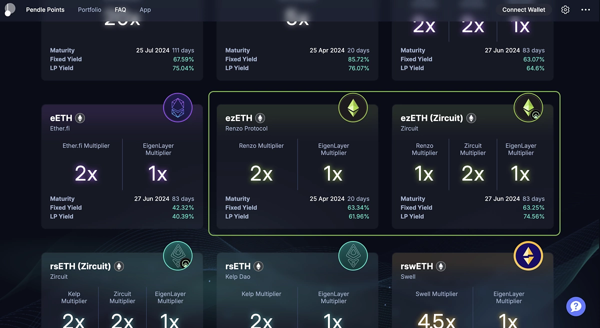Click the ETH badge beside the rswETH label
This screenshot has width=600, height=328.
440,266
